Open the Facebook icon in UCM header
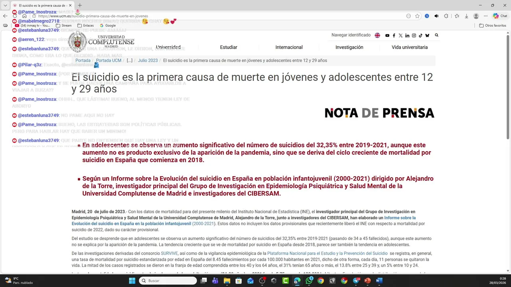The width and height of the screenshot is (511, 287). pyautogui.click(x=394, y=35)
